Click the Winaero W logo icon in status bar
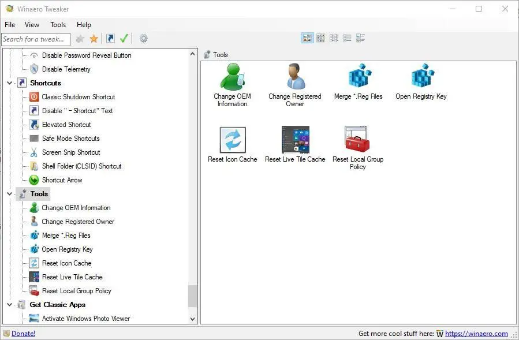Screen dimensions: 519x340 439,334
